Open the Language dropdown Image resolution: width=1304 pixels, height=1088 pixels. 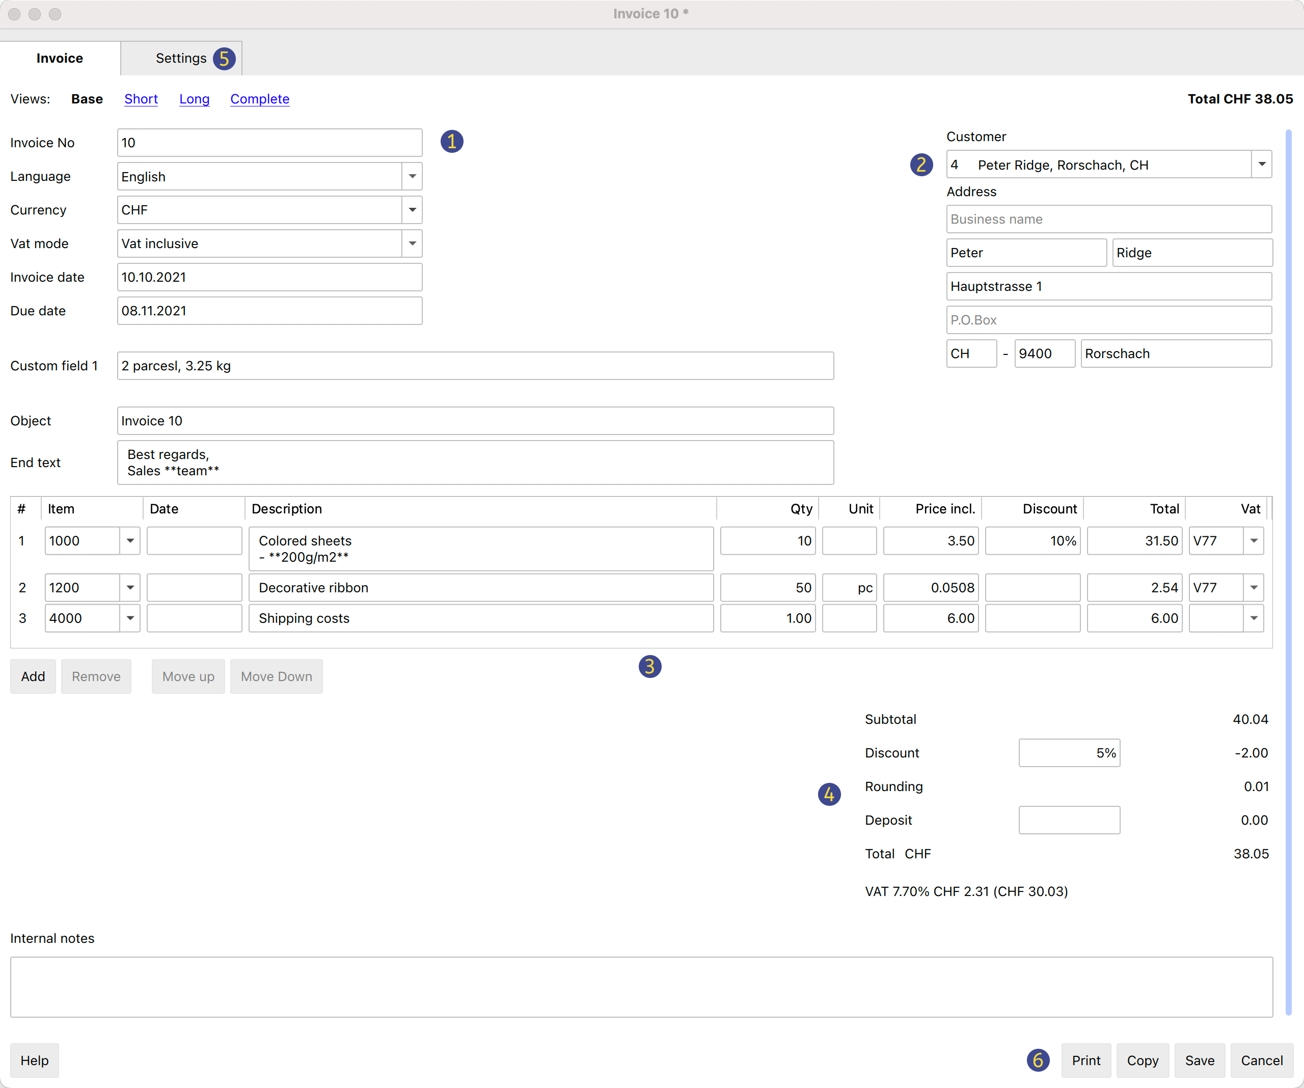[x=412, y=176]
